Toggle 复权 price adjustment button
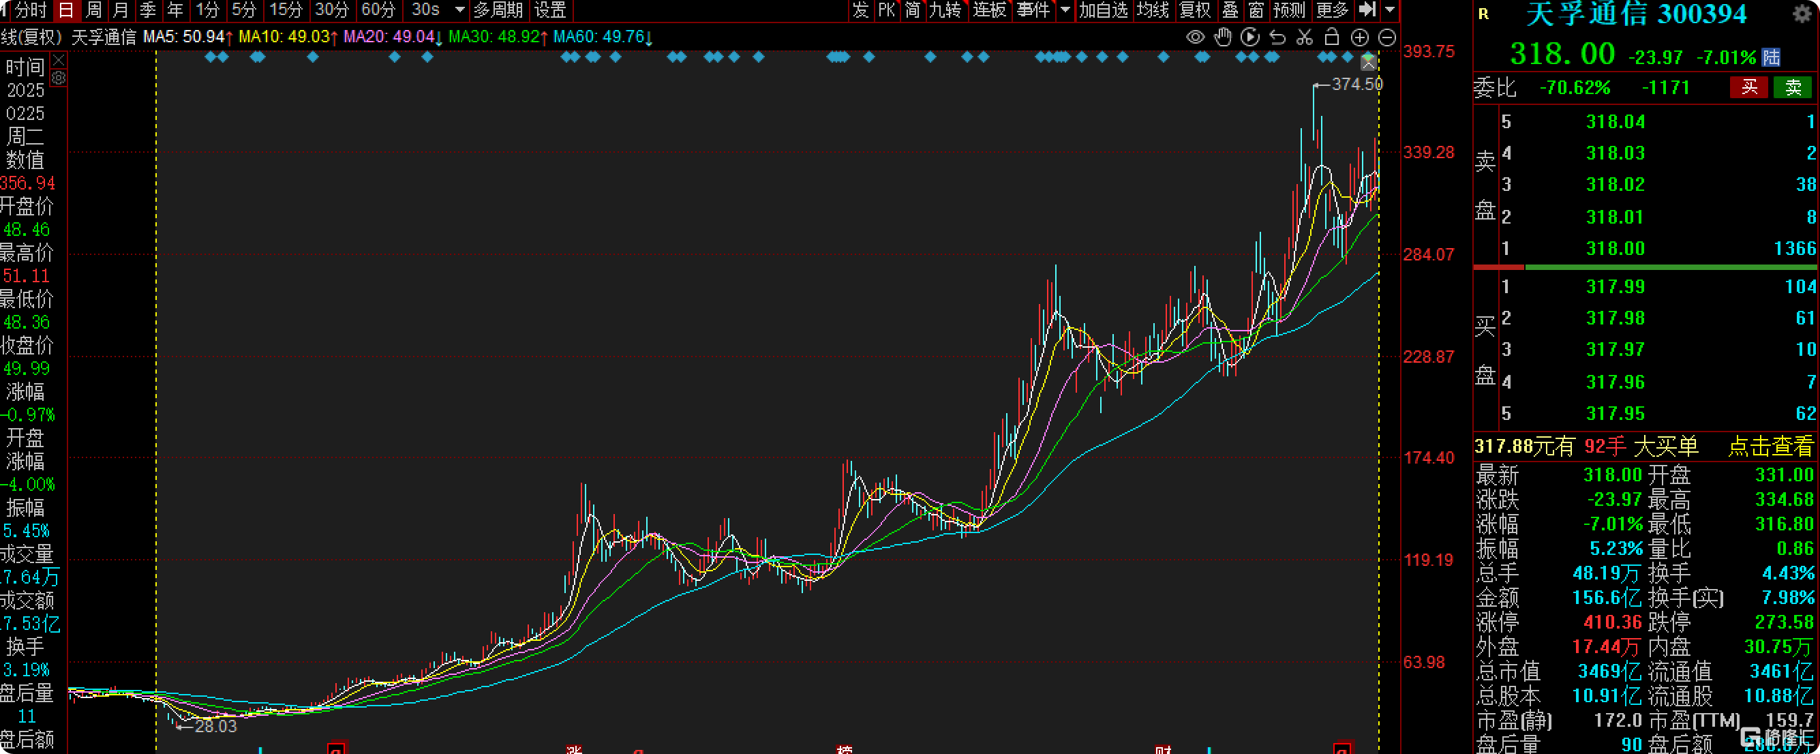The image size is (1820, 754). (1196, 10)
